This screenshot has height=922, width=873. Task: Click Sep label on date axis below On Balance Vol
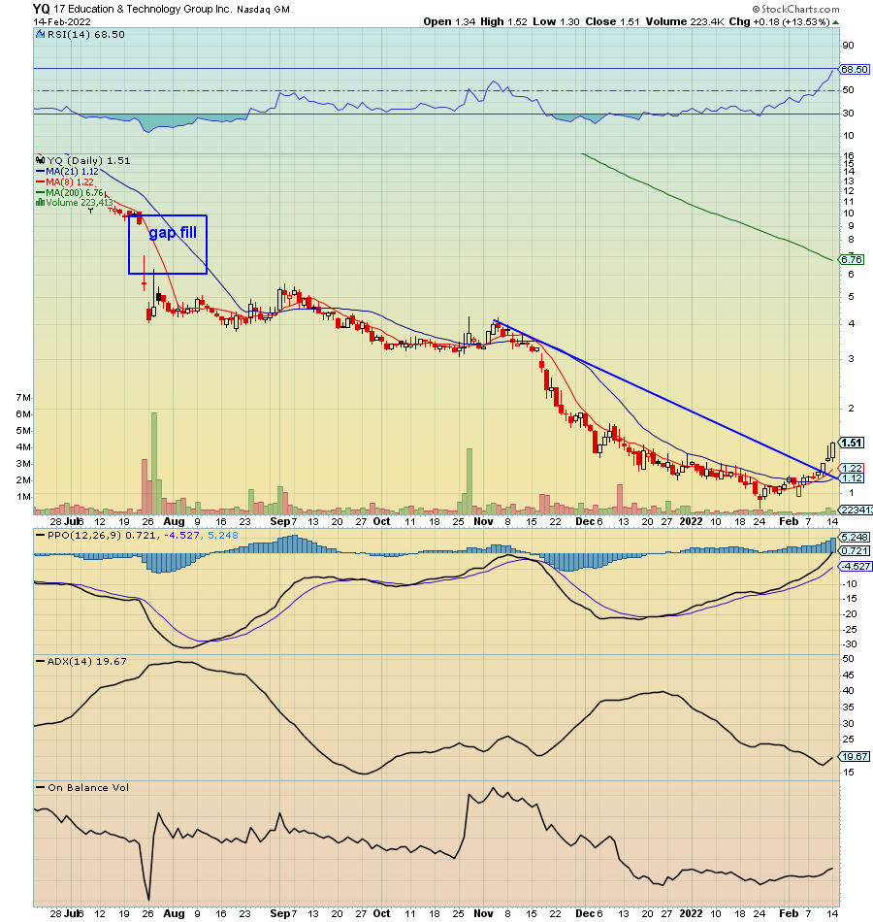tap(279, 913)
